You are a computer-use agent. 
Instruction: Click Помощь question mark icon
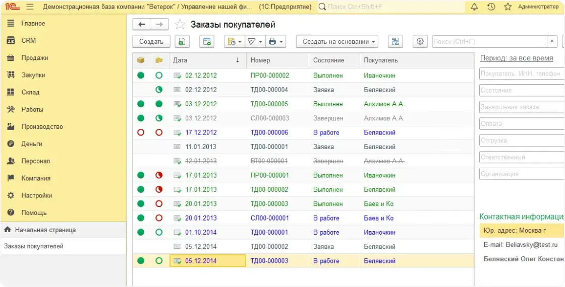click(x=11, y=212)
